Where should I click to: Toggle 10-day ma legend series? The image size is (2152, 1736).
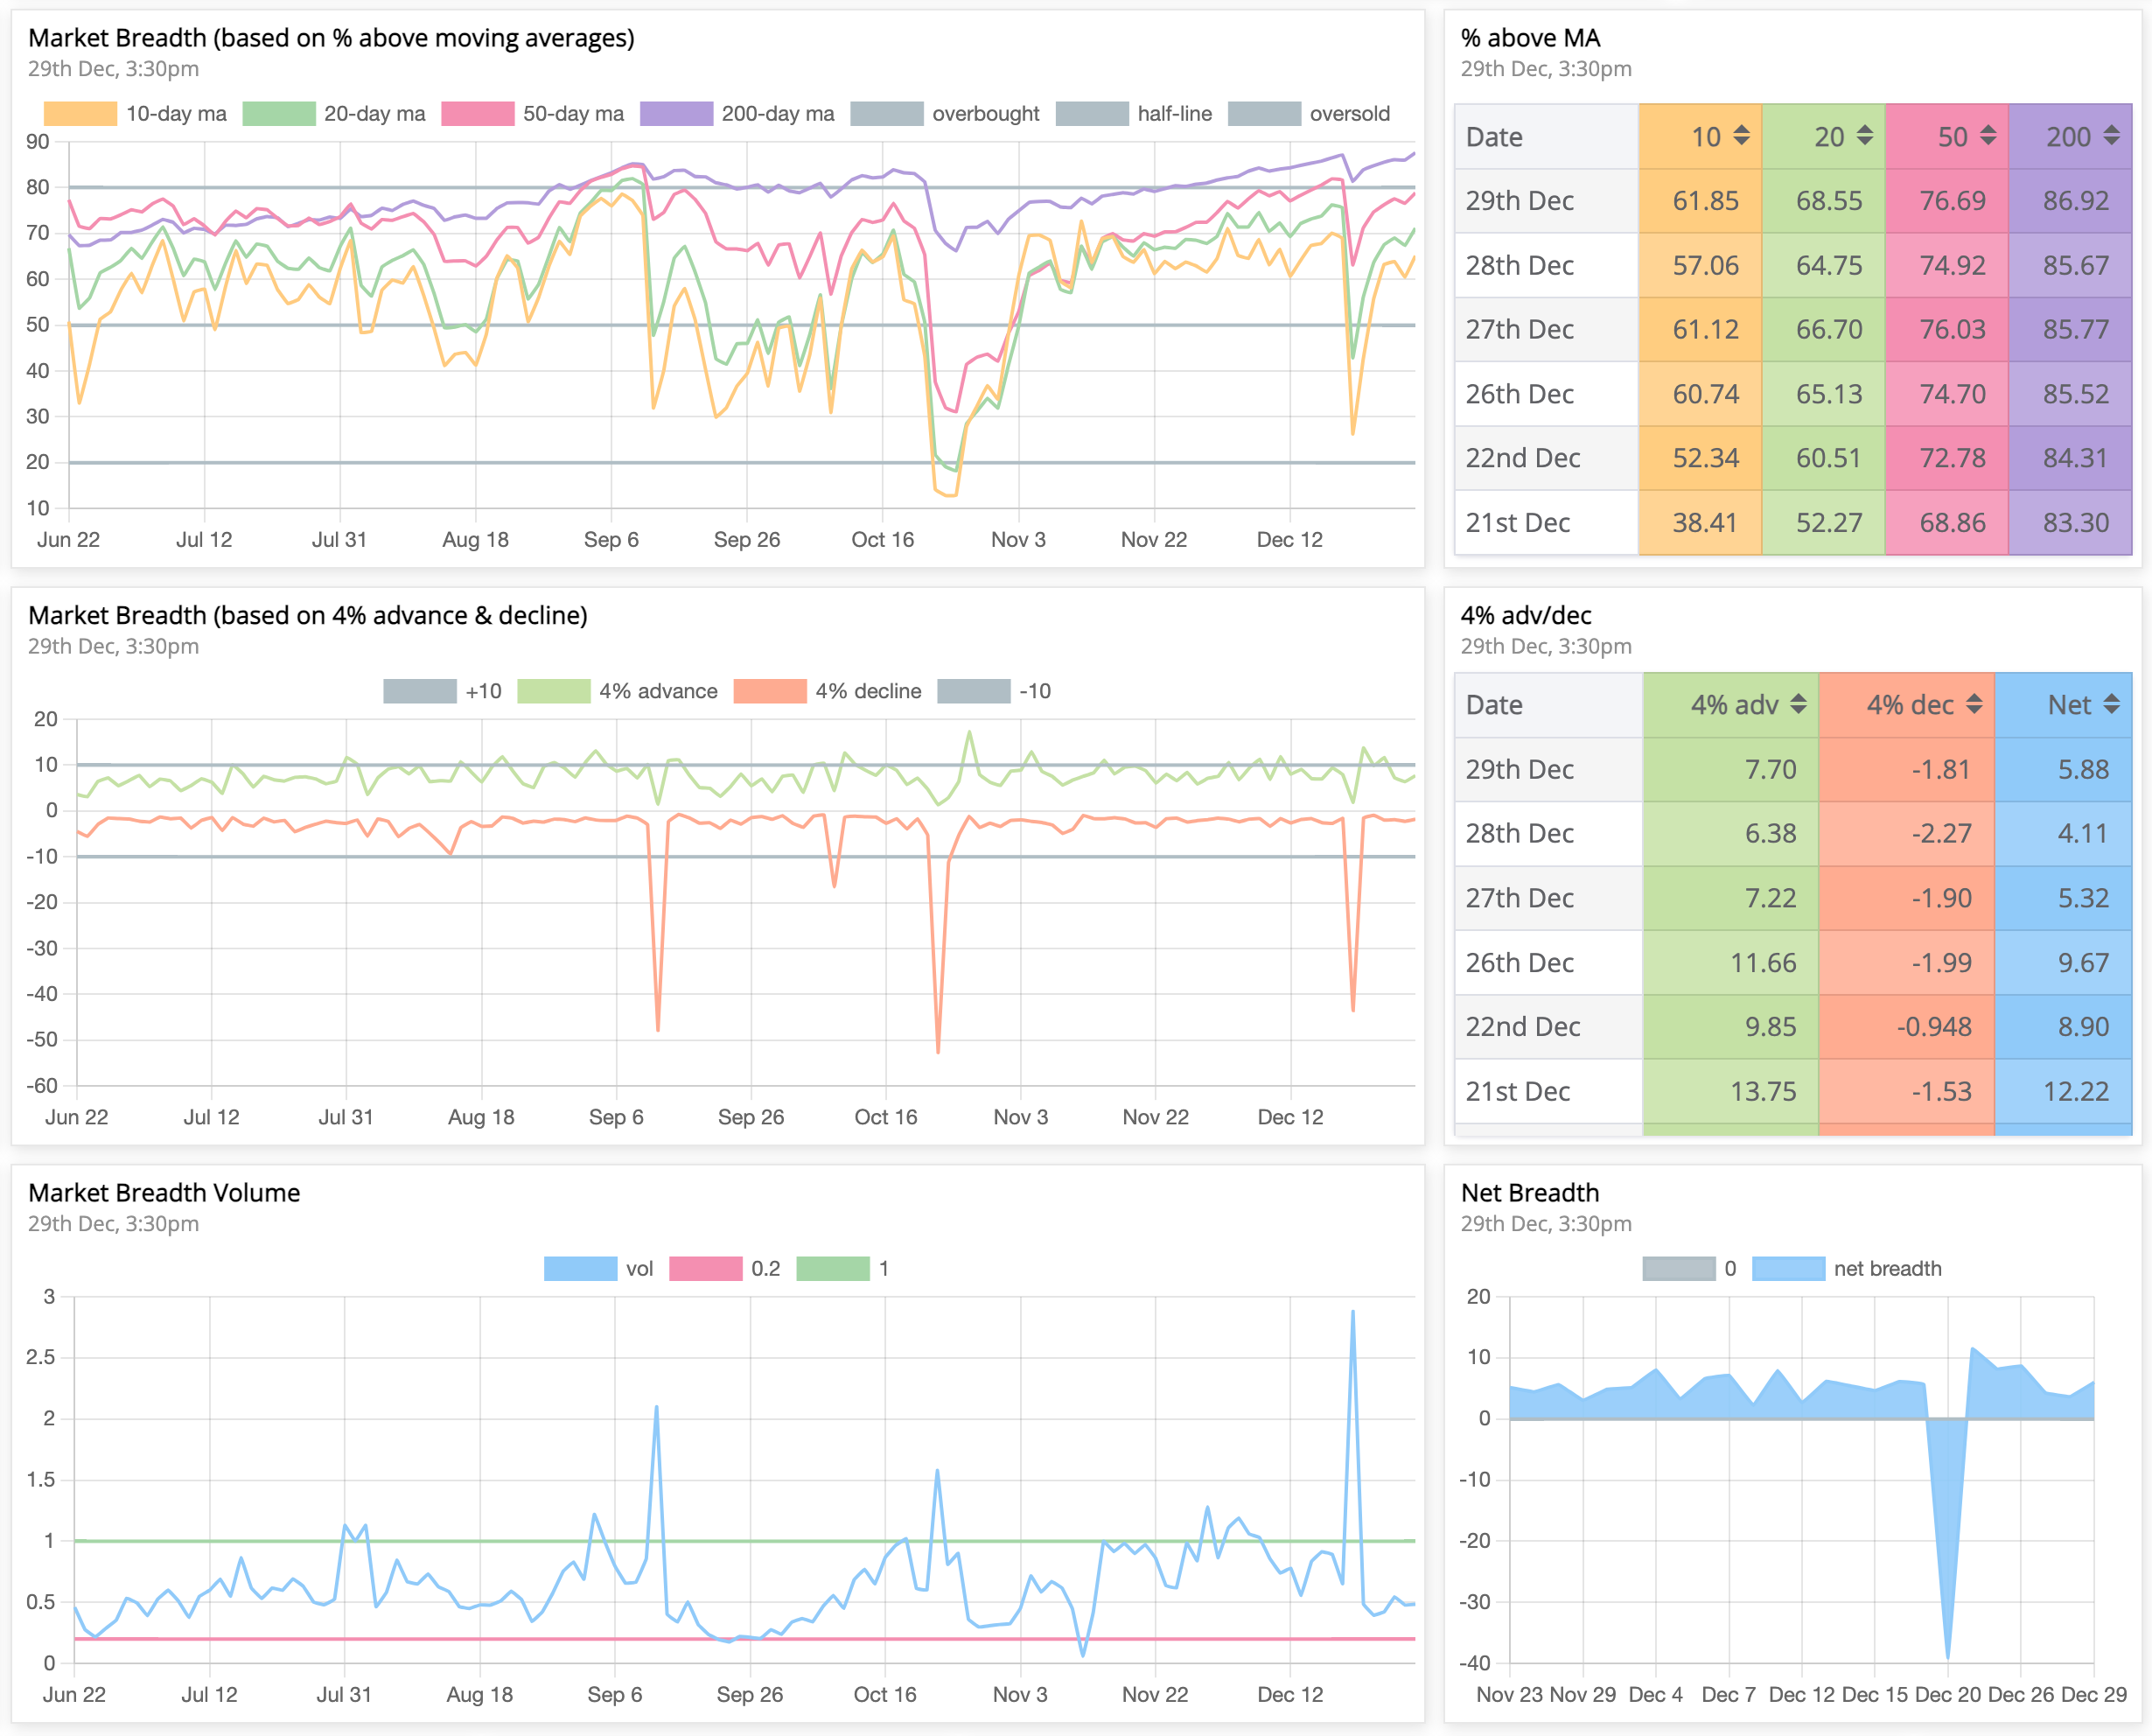tap(136, 114)
